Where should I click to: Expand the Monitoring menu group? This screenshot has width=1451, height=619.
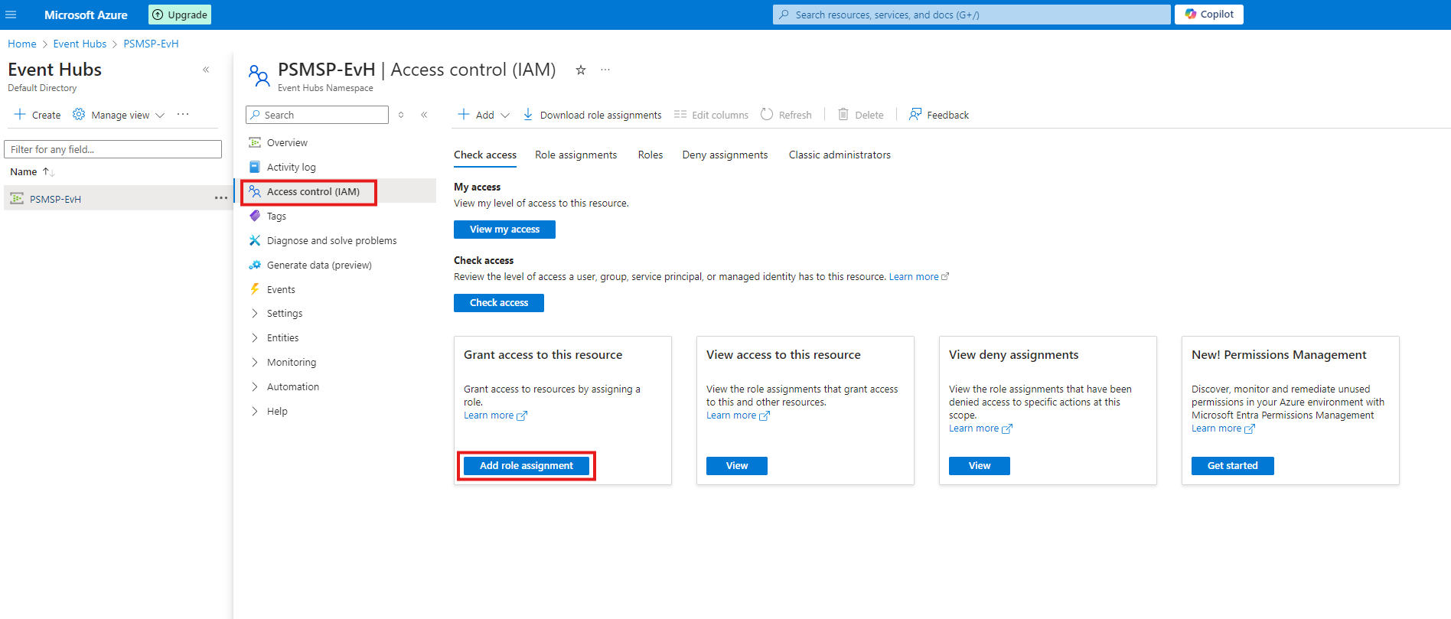point(291,363)
